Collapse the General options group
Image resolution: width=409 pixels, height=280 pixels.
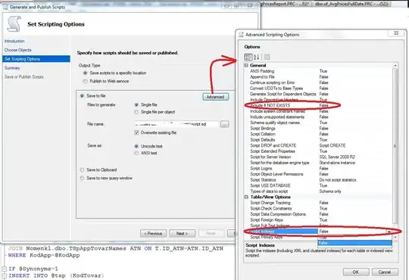tap(246, 65)
